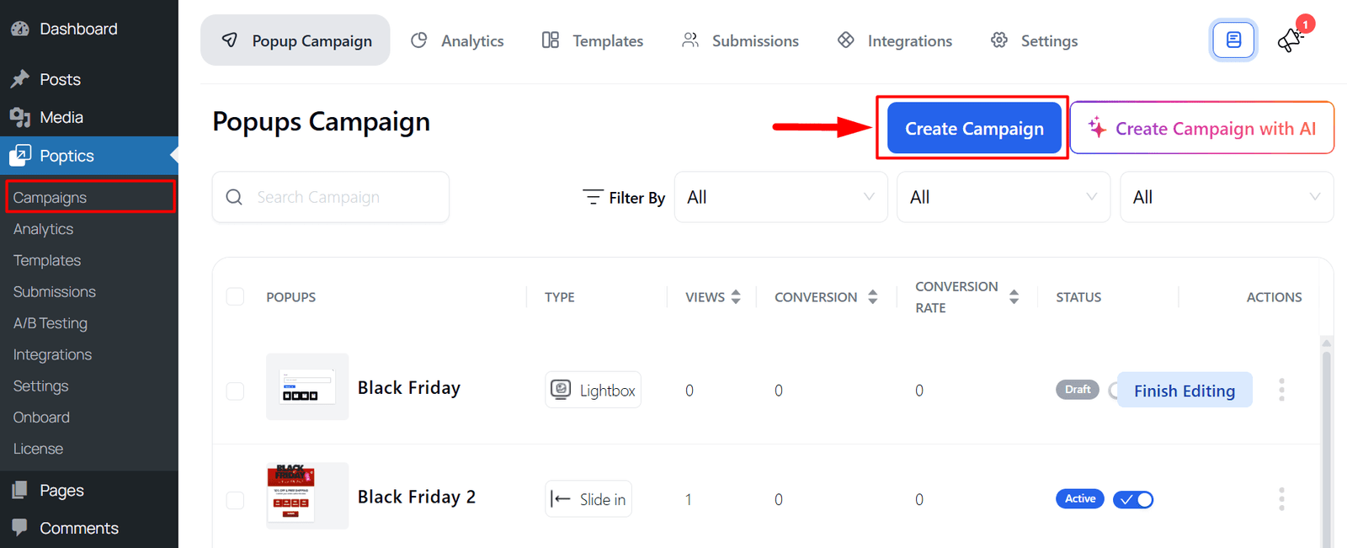This screenshot has height=548, width=1347.
Task: Click the Filter By icon
Action: (593, 197)
